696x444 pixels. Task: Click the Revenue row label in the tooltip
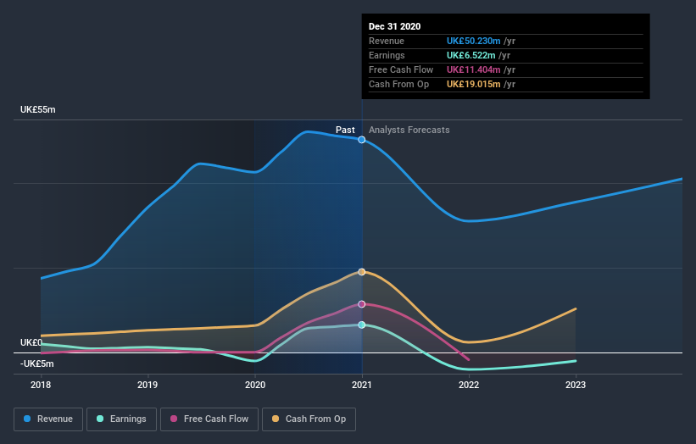387,42
